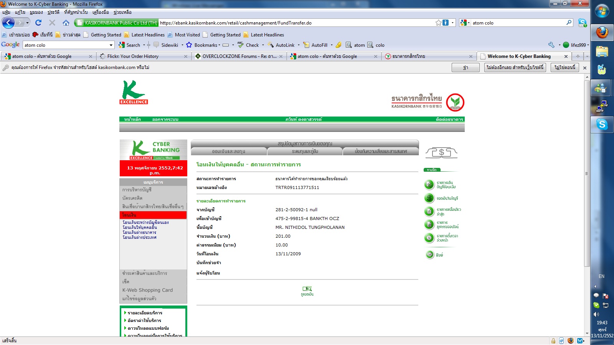Bookmark this page with the star
The height and width of the screenshot is (345, 614).
[438, 23]
